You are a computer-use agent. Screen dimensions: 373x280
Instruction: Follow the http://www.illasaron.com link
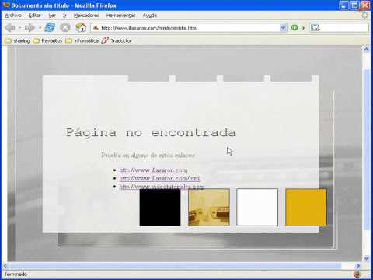[153, 170]
